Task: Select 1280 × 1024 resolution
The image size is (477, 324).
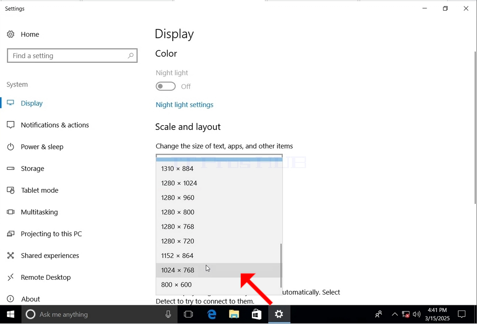Action: point(219,183)
